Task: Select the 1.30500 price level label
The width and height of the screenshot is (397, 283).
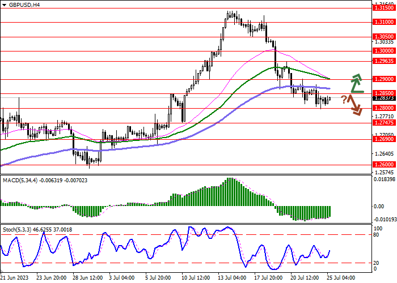Action: [x=384, y=37]
